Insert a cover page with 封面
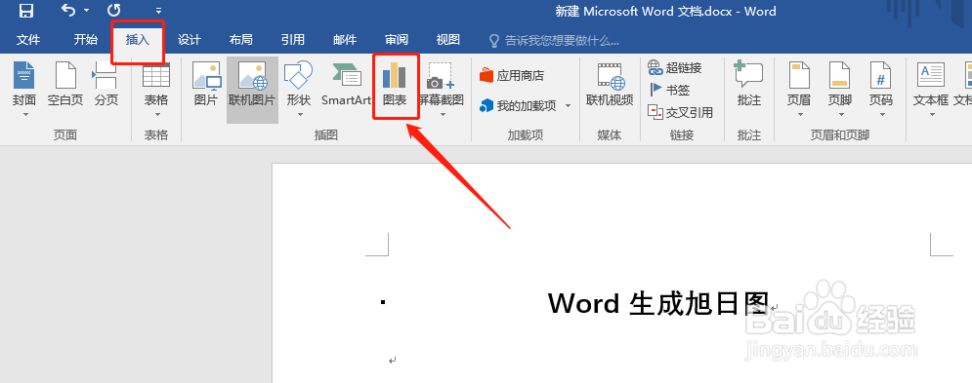The width and height of the screenshot is (972, 383). 24,83
